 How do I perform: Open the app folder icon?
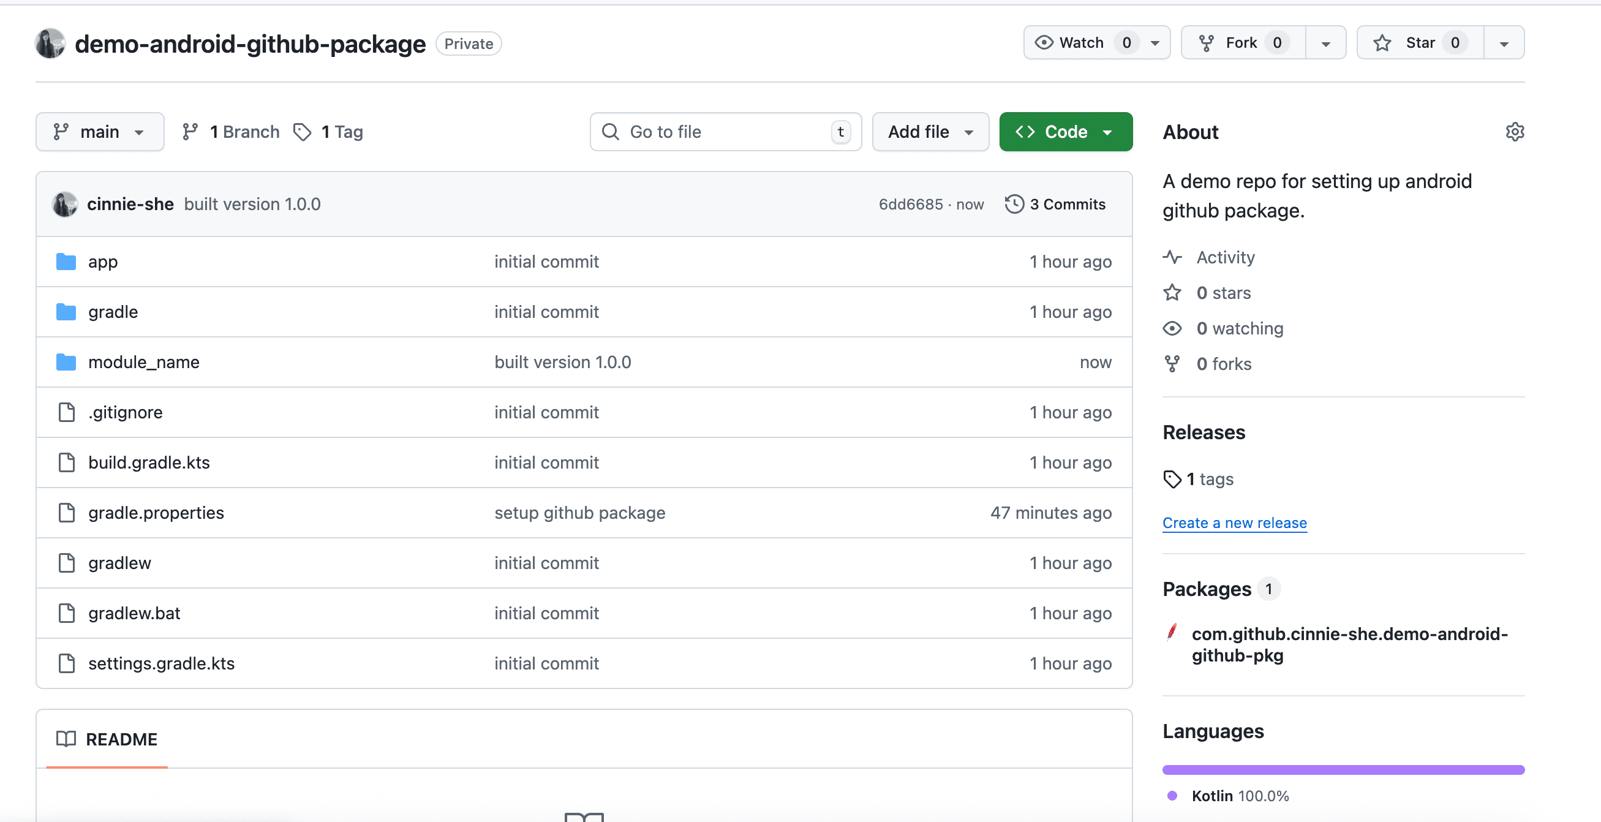pyautogui.click(x=66, y=261)
